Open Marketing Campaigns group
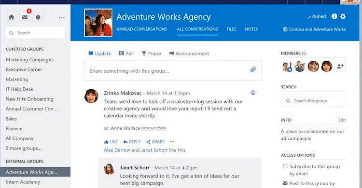The image size is (362, 188). click(x=29, y=59)
